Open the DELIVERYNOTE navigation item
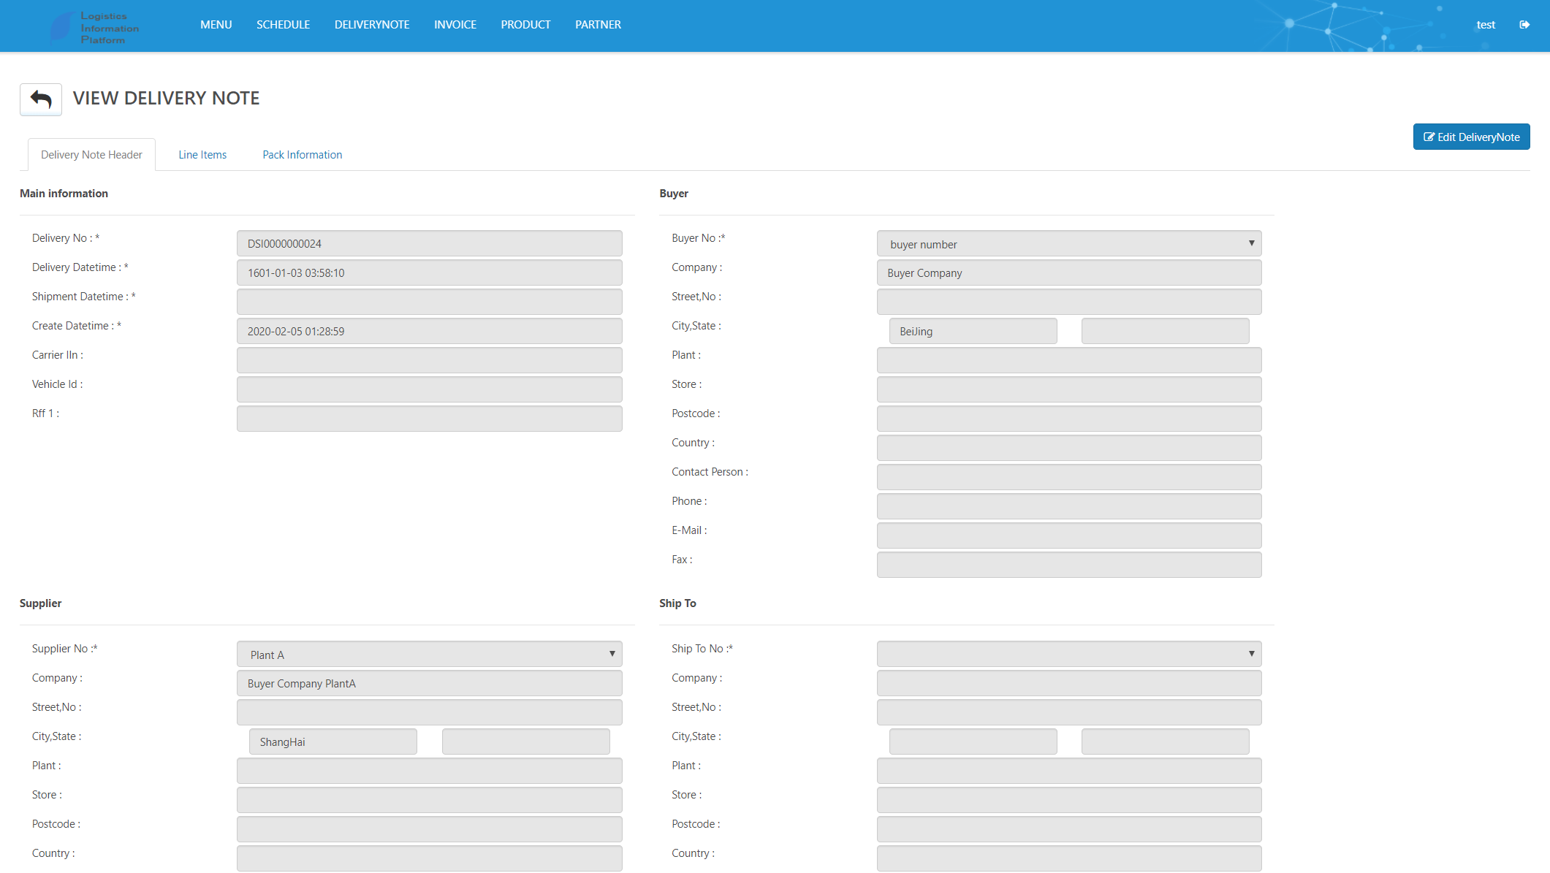 coord(372,25)
